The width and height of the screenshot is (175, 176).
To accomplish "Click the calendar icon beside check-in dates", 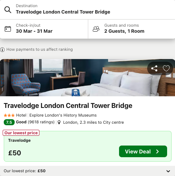I will [8, 29].
